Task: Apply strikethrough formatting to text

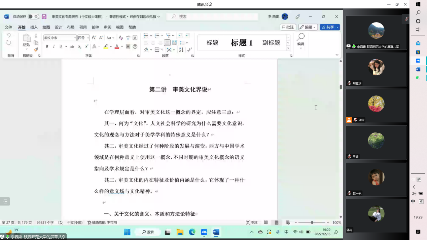Action: [x=72, y=47]
